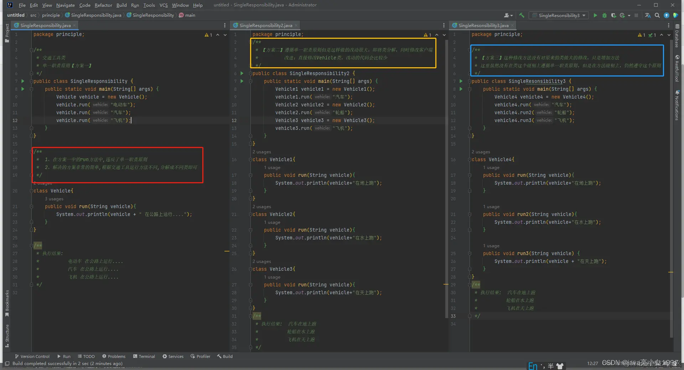This screenshot has height=370, width=684.
Task: Open the Version Control tool window
Action: coord(32,356)
